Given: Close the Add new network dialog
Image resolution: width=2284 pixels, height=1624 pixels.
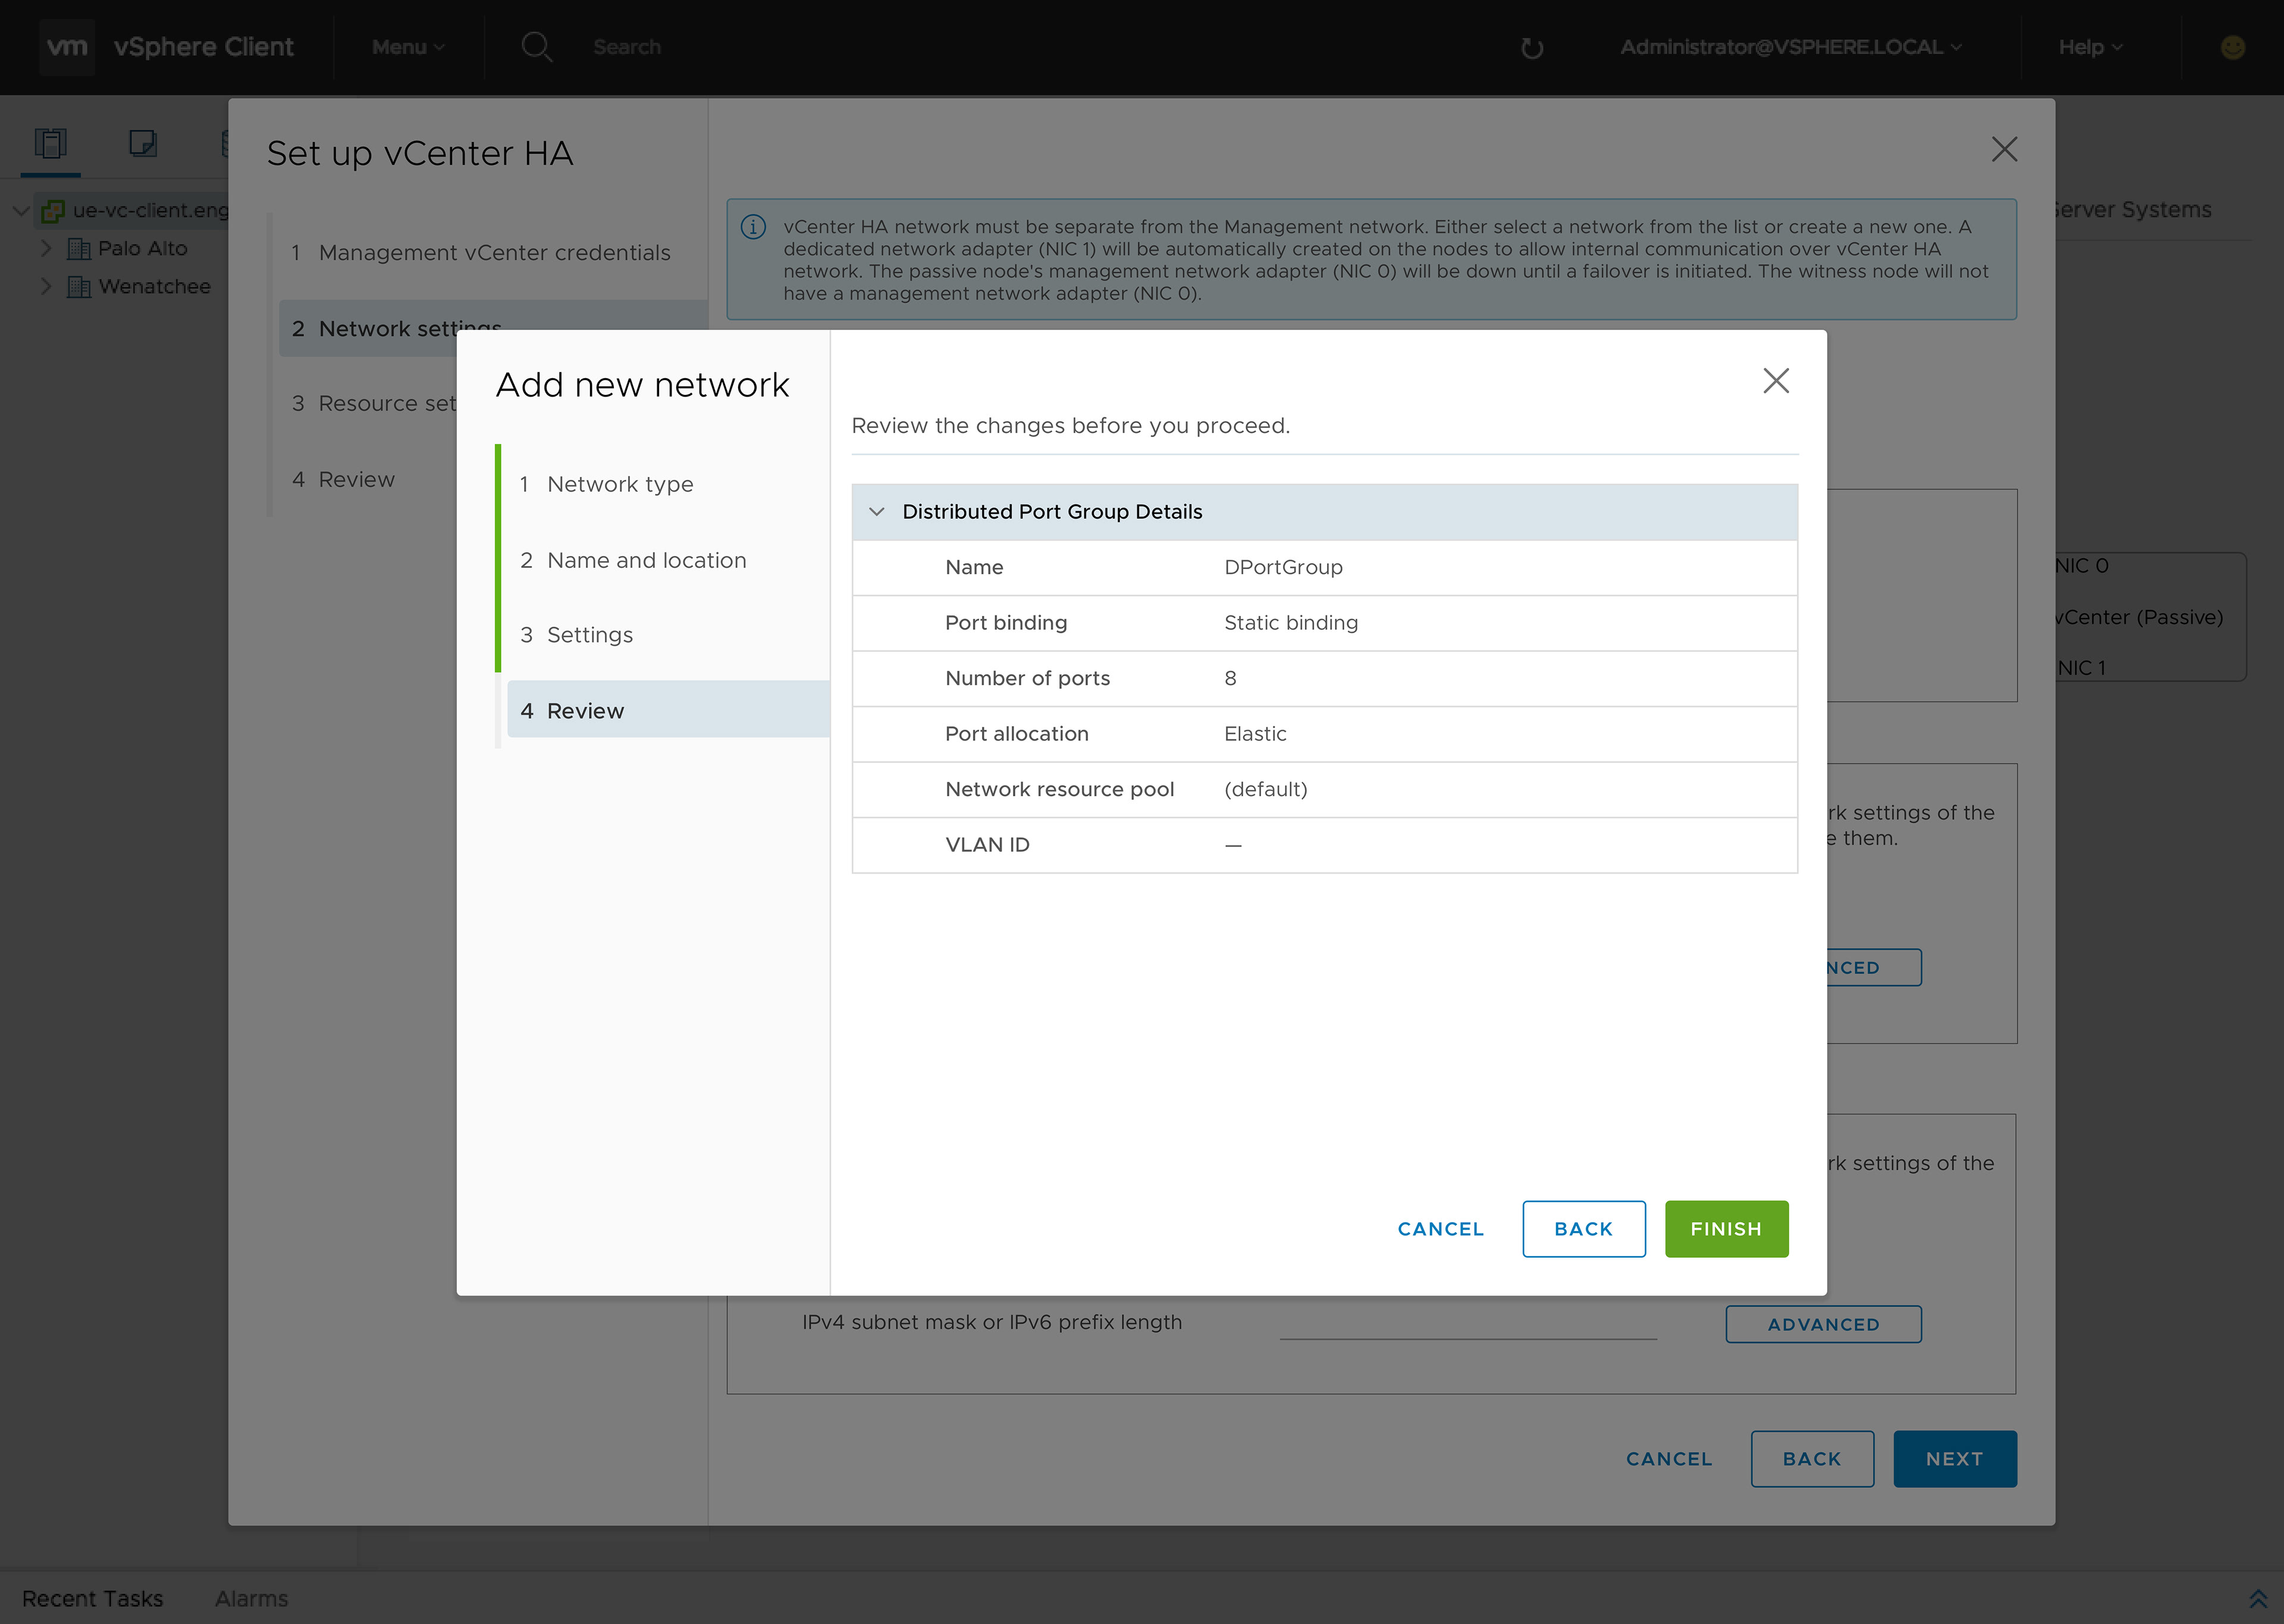Looking at the screenshot, I should [x=1776, y=380].
